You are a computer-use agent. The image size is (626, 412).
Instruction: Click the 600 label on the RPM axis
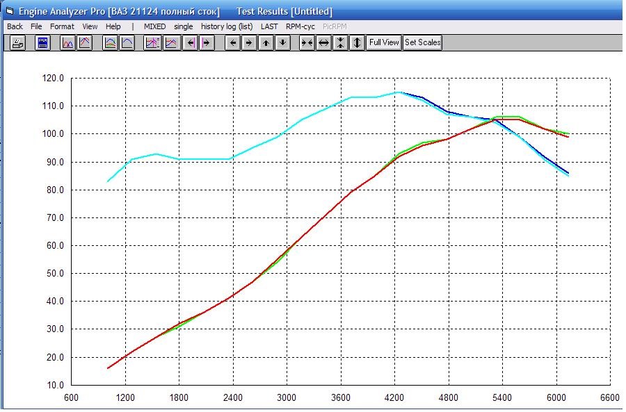tap(71, 398)
